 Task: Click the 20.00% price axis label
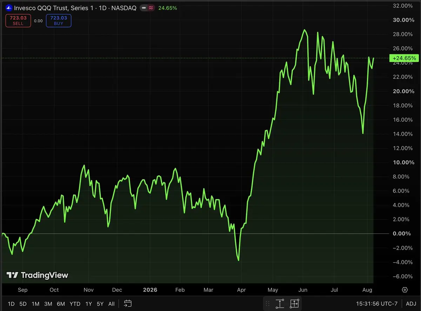point(404,91)
